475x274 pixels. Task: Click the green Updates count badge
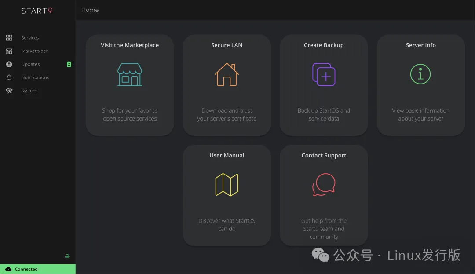pos(69,64)
